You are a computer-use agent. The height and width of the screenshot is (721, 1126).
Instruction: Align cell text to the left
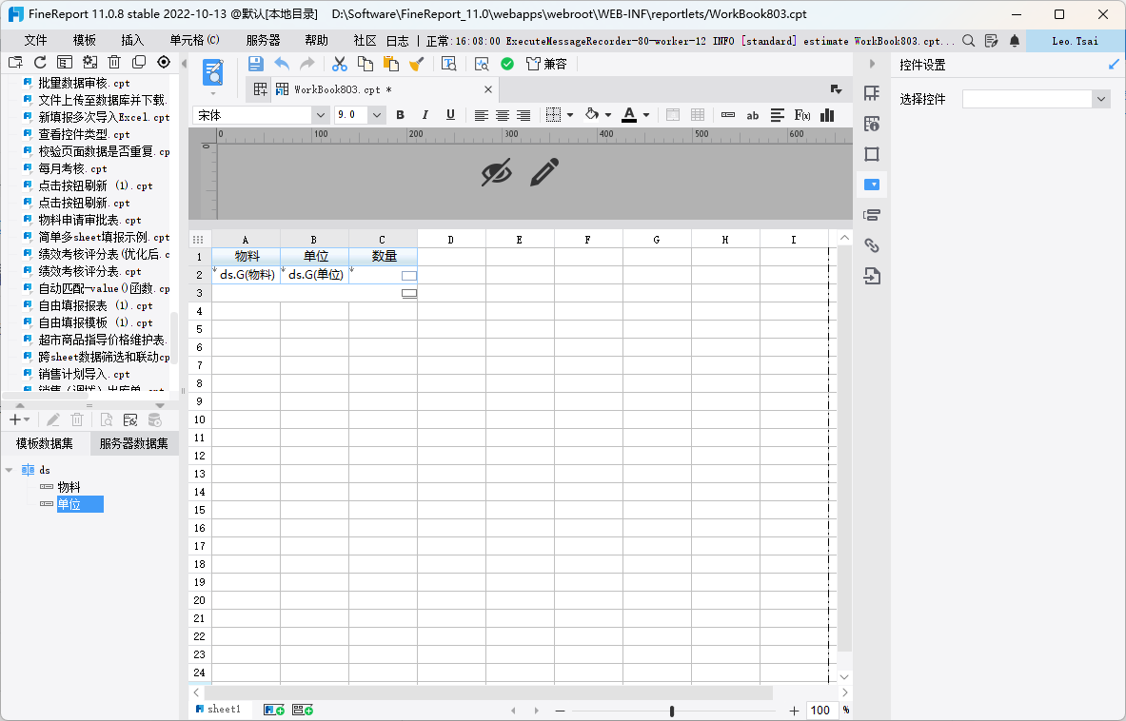(x=481, y=115)
